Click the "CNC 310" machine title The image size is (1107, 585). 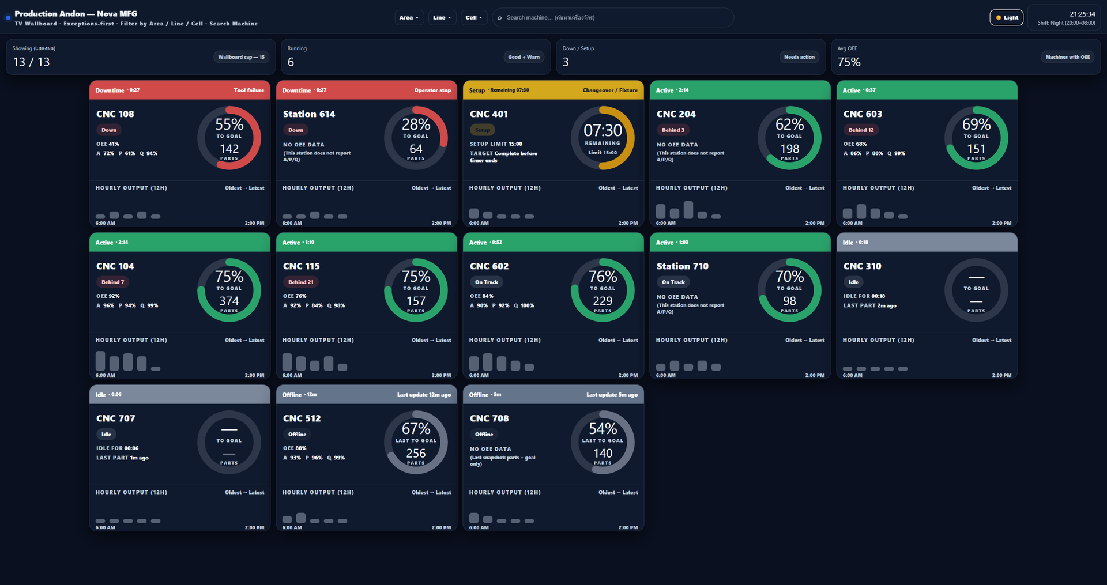863,266
